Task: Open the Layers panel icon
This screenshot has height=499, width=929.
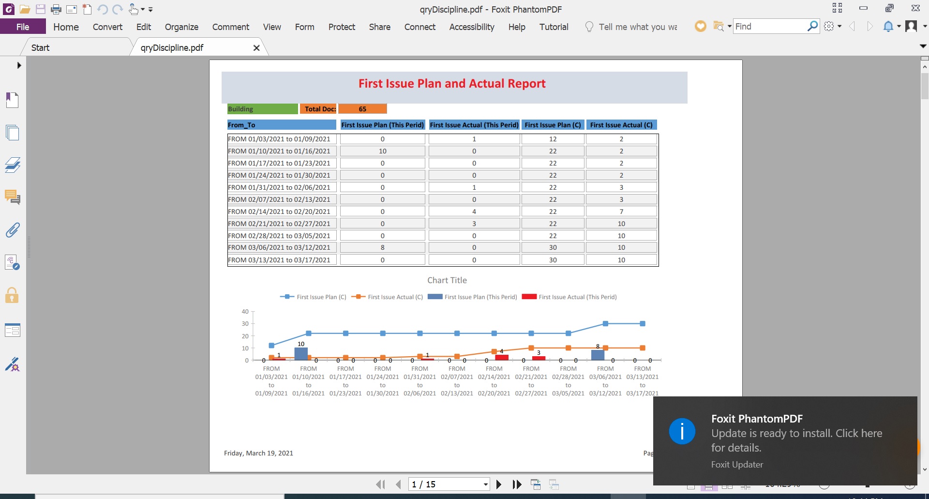Action: tap(12, 165)
